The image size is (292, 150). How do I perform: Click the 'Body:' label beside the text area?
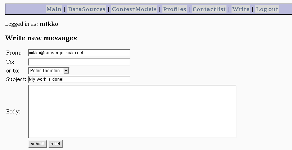(x=13, y=111)
